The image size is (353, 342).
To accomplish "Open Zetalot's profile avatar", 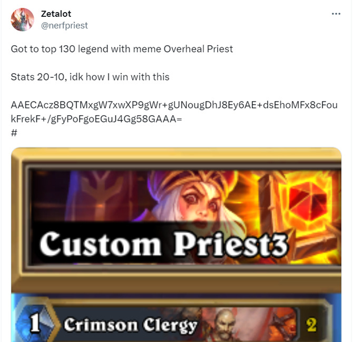I will (22, 19).
